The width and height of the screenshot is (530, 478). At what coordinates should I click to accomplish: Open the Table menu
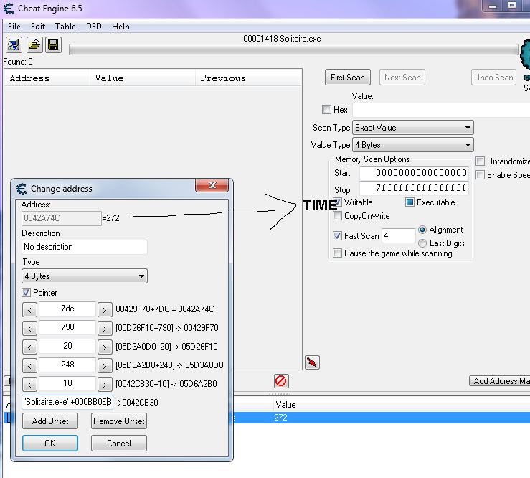[65, 27]
